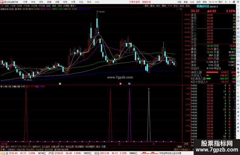Click the 自选 watchlist button

pyautogui.click(x=182, y=6)
